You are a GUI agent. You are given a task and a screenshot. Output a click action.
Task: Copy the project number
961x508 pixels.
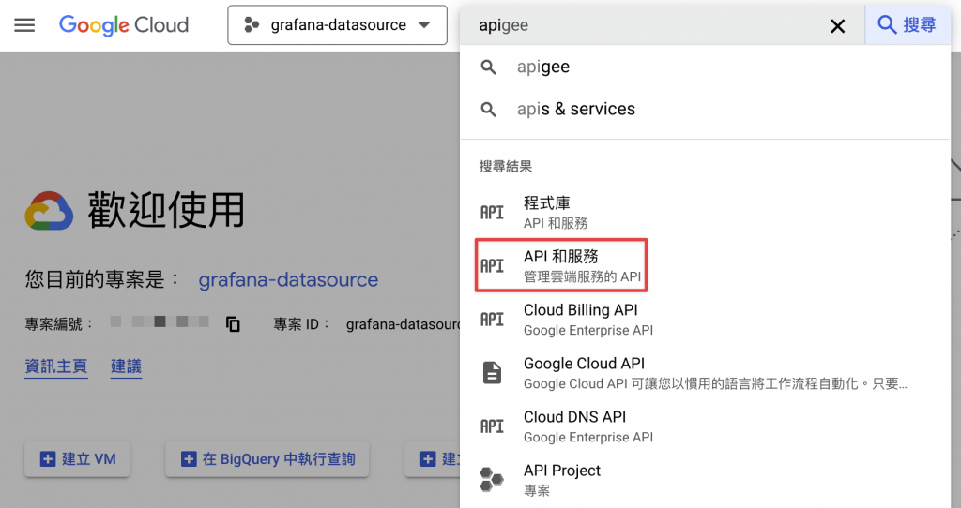(233, 324)
